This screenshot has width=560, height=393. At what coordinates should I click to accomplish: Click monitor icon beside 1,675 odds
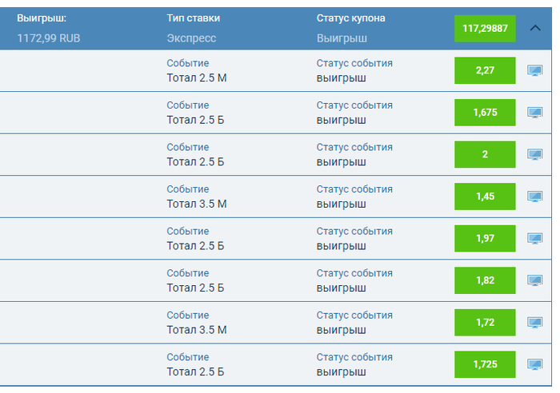click(534, 113)
